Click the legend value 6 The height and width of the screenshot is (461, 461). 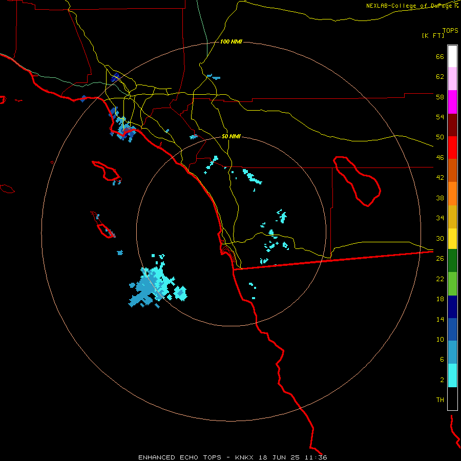(x=442, y=360)
